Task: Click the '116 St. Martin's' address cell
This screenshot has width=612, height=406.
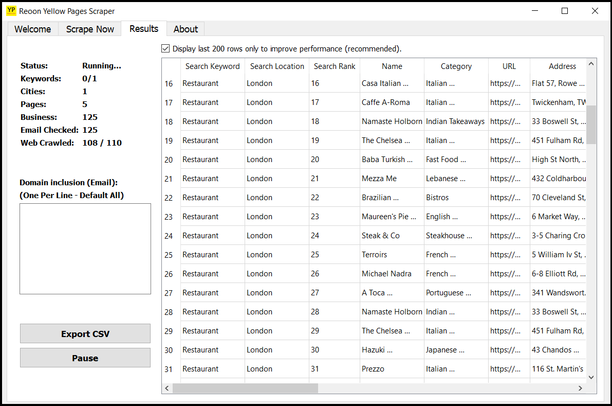Action: [558, 369]
